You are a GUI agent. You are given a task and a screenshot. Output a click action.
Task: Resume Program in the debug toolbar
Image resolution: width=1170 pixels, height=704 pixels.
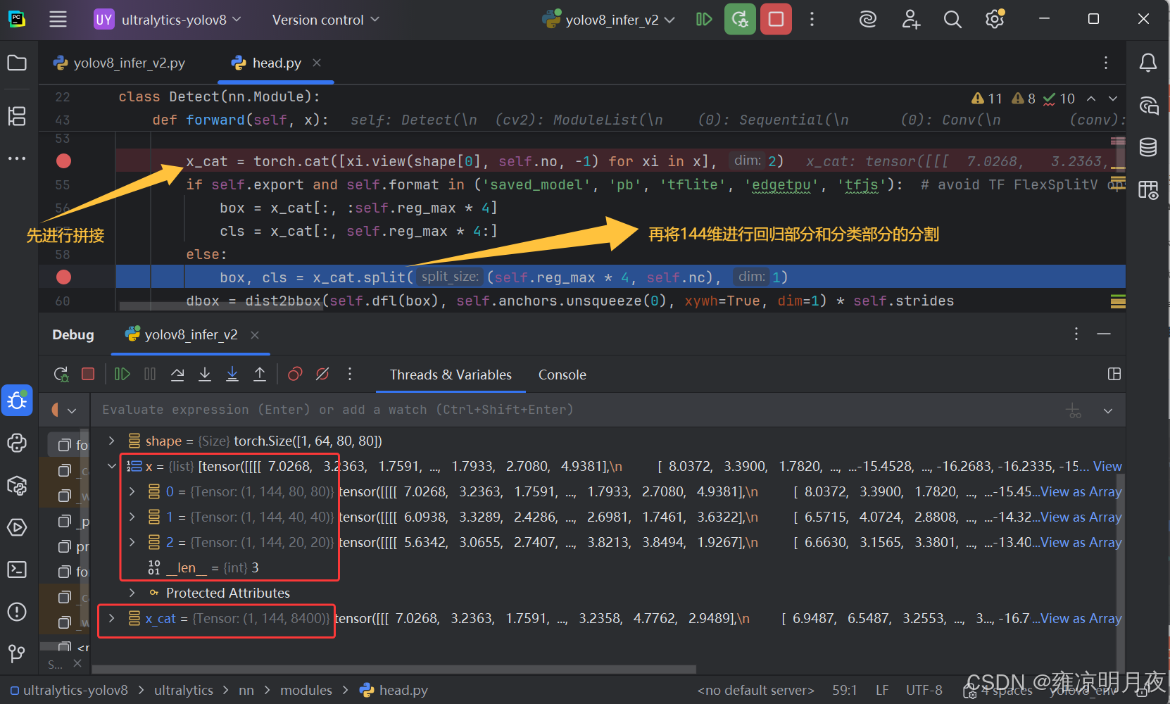(122, 374)
